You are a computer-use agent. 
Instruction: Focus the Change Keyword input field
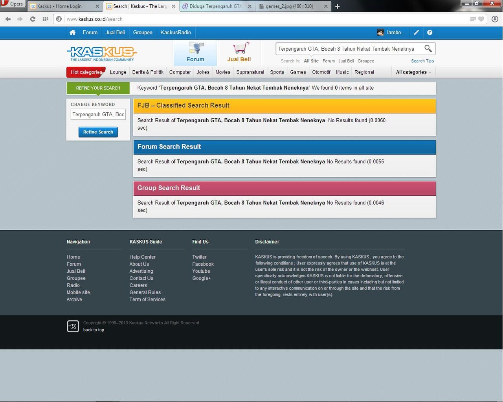click(98, 114)
